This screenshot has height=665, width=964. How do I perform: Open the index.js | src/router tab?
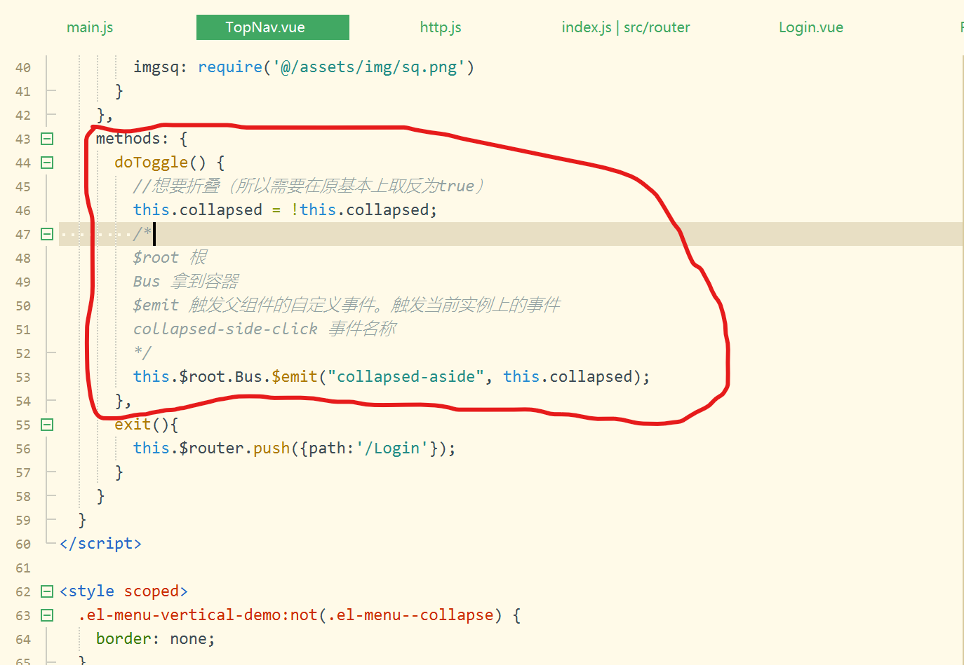pyautogui.click(x=626, y=27)
